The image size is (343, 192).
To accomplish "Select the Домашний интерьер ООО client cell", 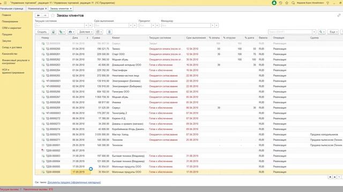I will click(129, 65).
